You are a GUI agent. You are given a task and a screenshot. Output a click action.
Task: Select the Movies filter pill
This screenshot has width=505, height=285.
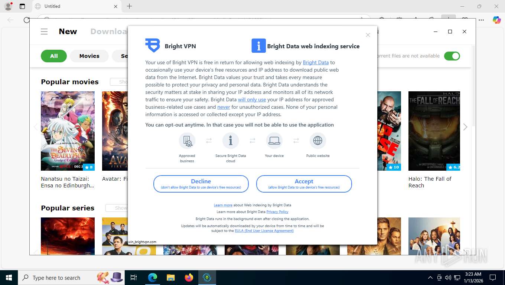point(89,56)
